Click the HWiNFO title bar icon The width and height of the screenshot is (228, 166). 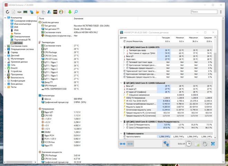coord(121,32)
